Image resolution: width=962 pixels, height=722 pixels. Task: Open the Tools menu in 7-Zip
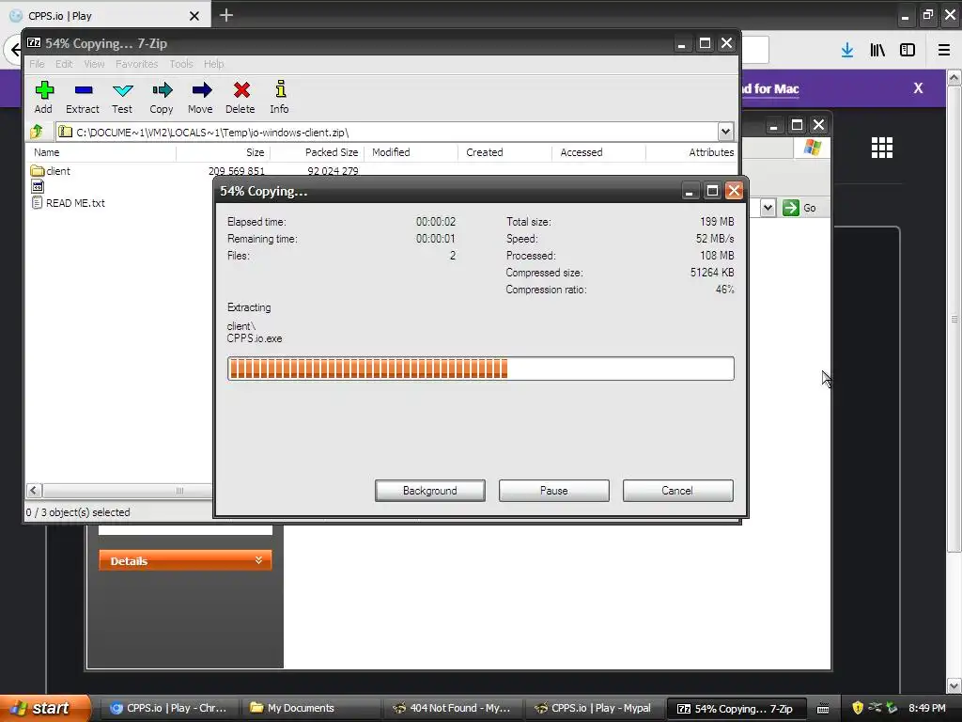pyautogui.click(x=181, y=64)
